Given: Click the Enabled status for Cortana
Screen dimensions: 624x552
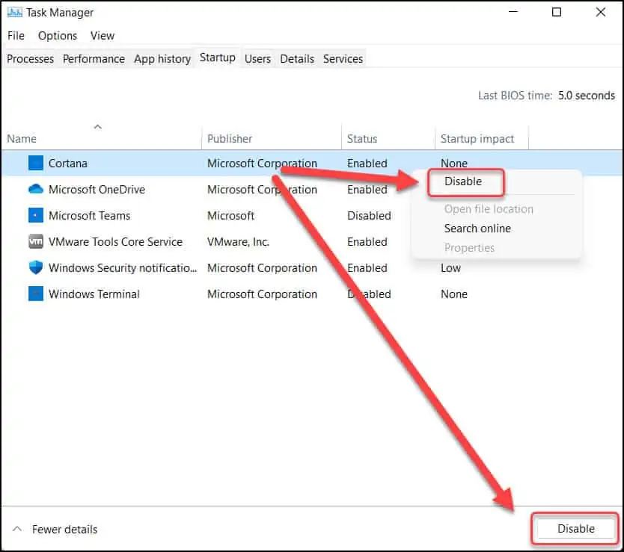Looking at the screenshot, I should click(x=367, y=164).
